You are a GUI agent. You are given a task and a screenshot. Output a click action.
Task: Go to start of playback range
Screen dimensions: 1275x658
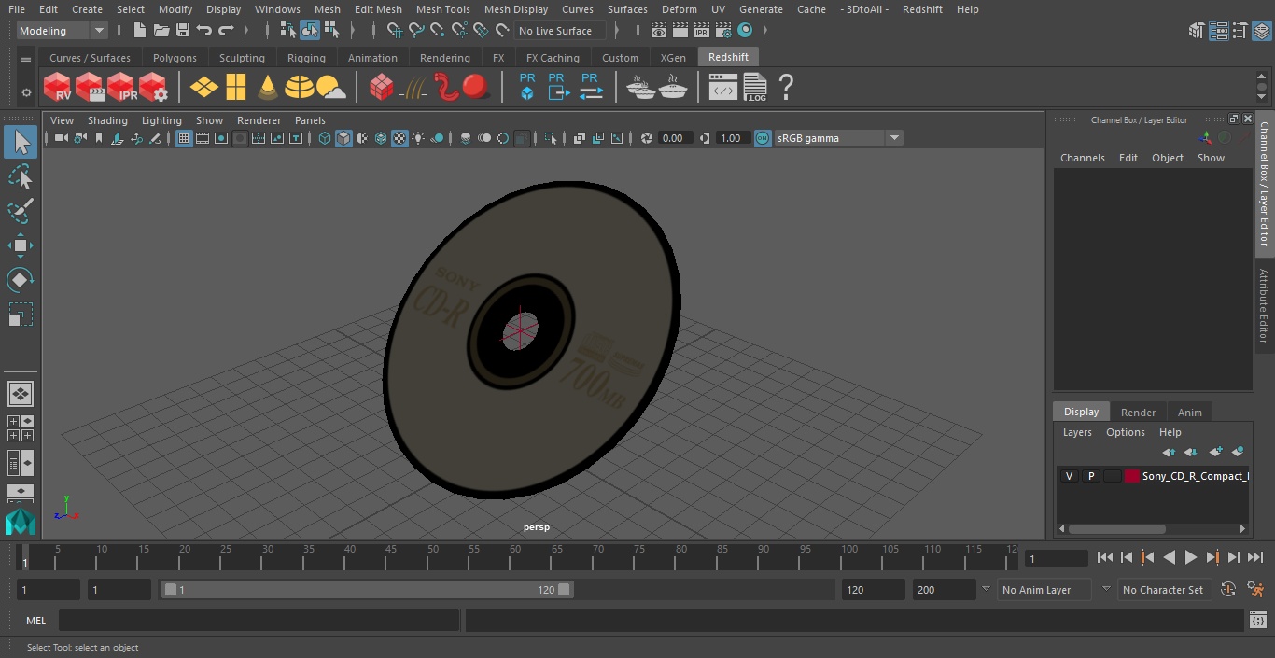[x=1105, y=557]
